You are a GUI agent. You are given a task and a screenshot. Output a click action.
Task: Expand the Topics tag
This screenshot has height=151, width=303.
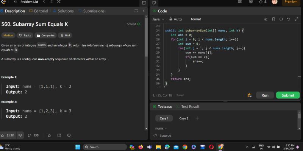25,35
